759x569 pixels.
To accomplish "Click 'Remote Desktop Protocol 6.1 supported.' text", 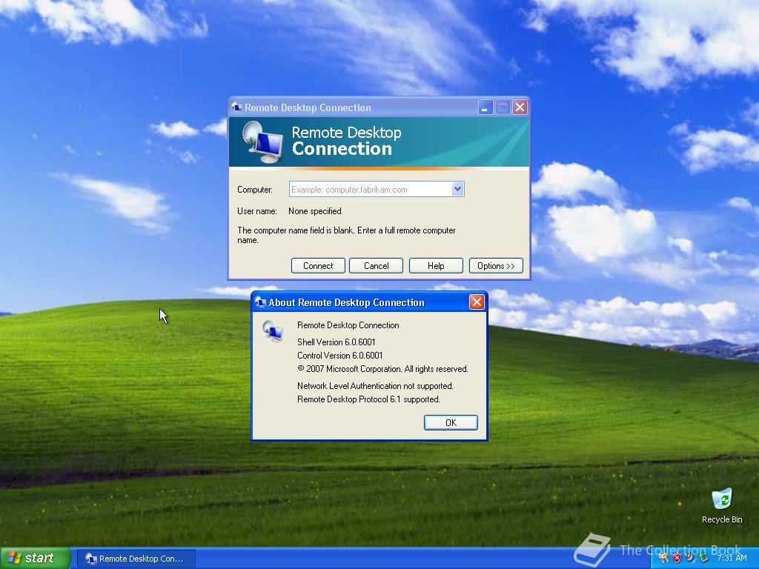I will [368, 399].
